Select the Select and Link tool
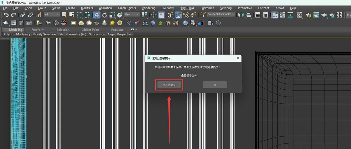 pyautogui.click(x=23, y=15)
